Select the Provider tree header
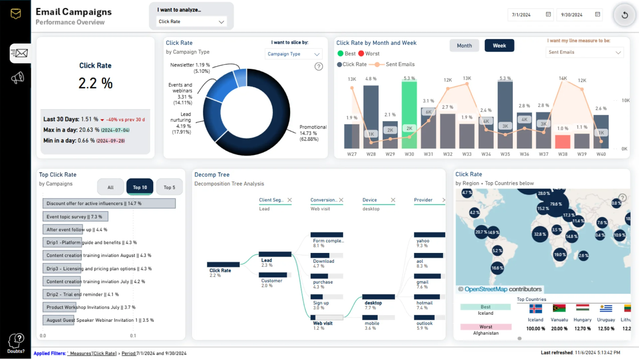639x359 pixels. [423, 200]
